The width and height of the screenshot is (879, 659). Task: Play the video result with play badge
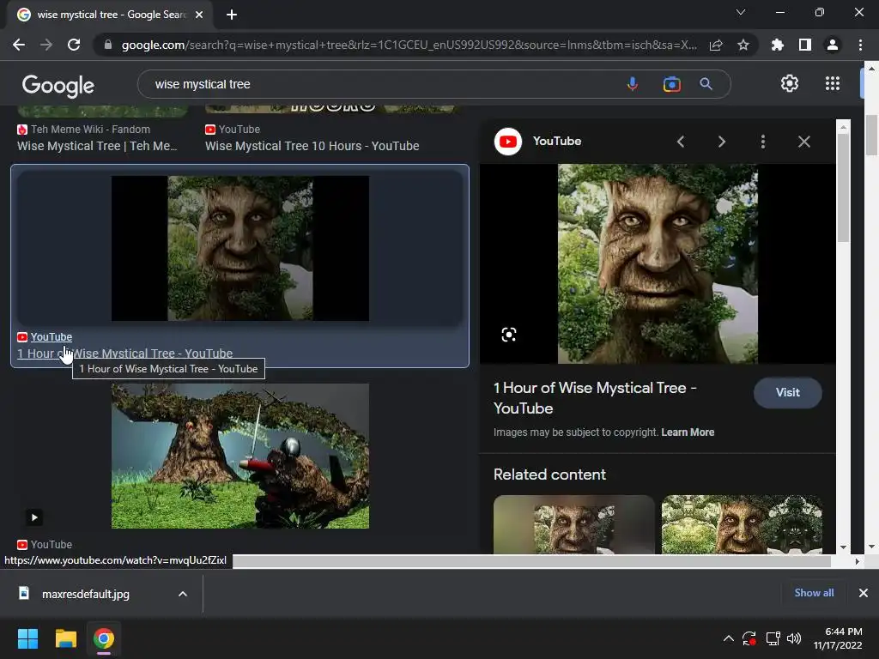coord(34,517)
